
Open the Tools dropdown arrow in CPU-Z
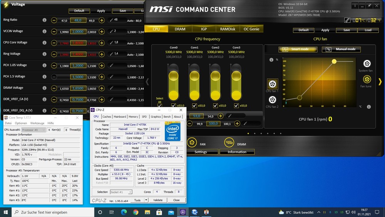pos(146,200)
